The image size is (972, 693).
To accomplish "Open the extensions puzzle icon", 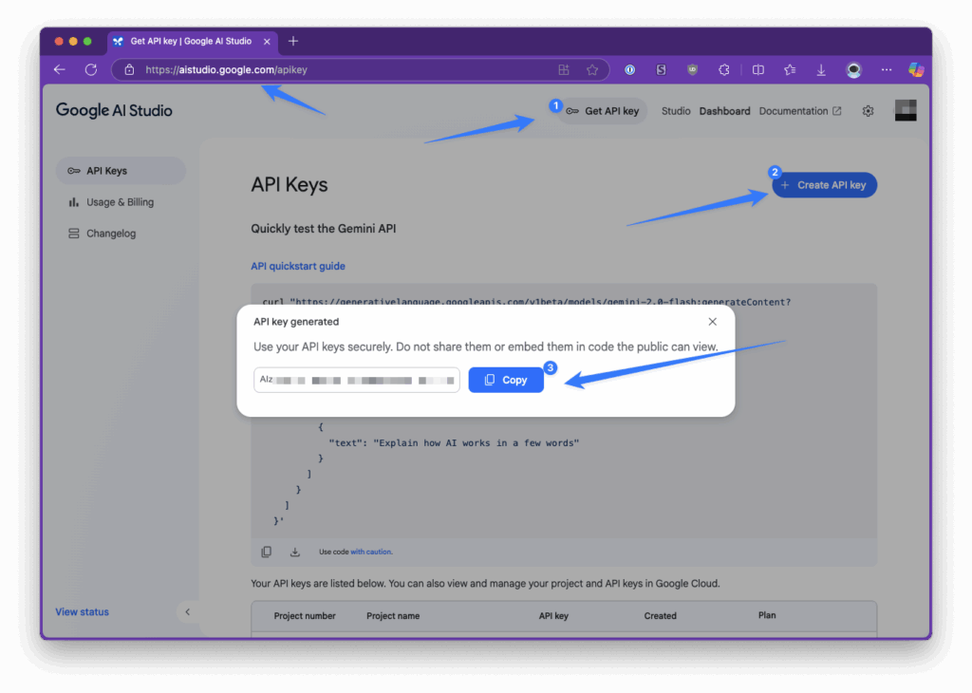I will coord(724,70).
